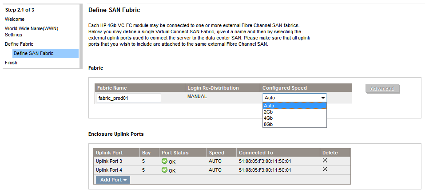Click OK status icon for Uplink Port 4
425x193 pixels.
coord(165,170)
